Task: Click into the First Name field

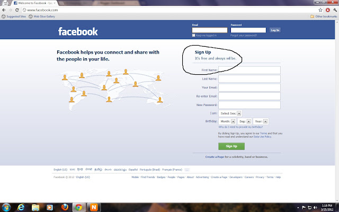Action: point(249,70)
